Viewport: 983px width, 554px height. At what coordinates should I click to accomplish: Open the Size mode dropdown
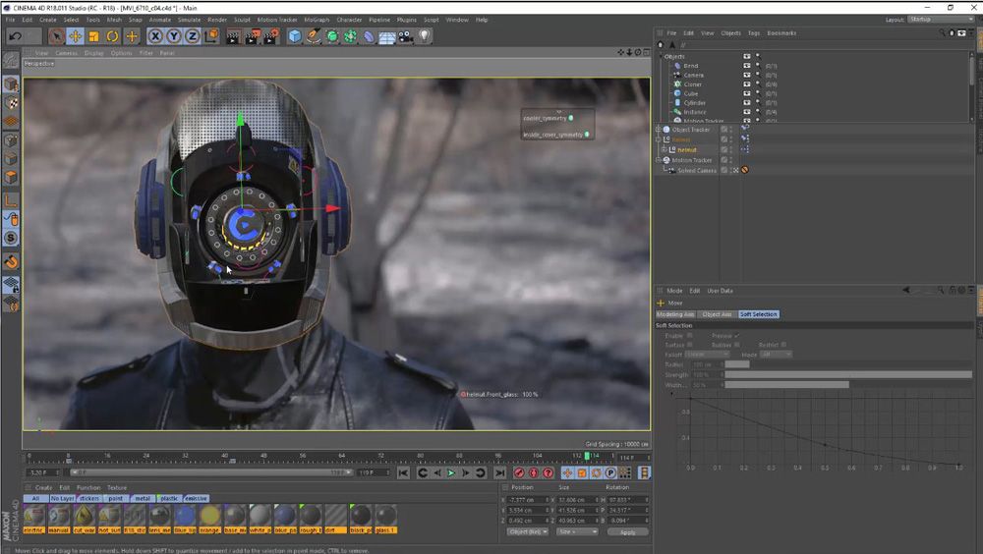click(x=577, y=531)
